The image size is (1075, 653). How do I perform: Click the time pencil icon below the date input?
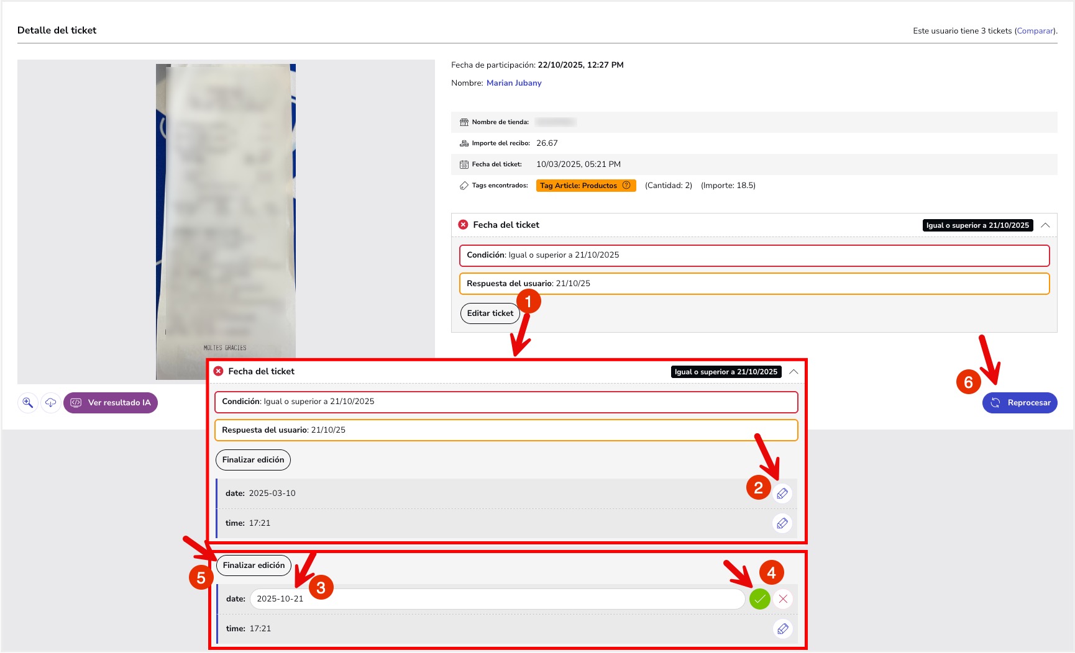783,629
